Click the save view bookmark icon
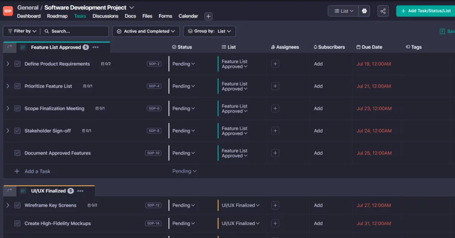 coord(442,31)
